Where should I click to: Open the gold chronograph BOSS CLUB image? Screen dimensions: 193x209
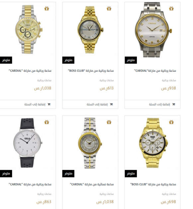[x=153, y=143]
